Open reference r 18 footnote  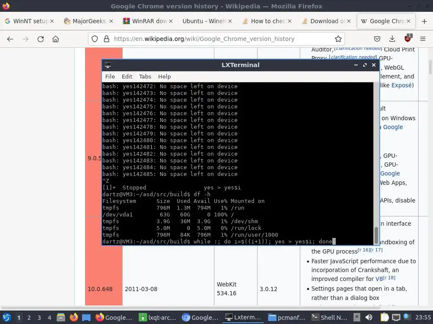pos(389,278)
